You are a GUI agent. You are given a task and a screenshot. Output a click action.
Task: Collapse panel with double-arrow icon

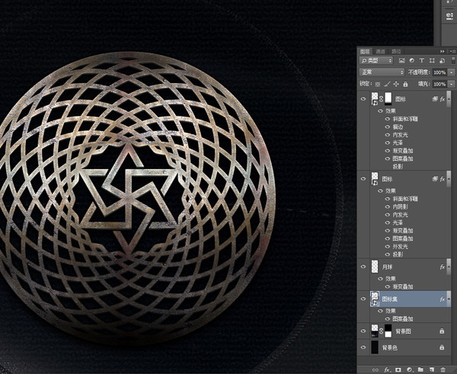443,51
